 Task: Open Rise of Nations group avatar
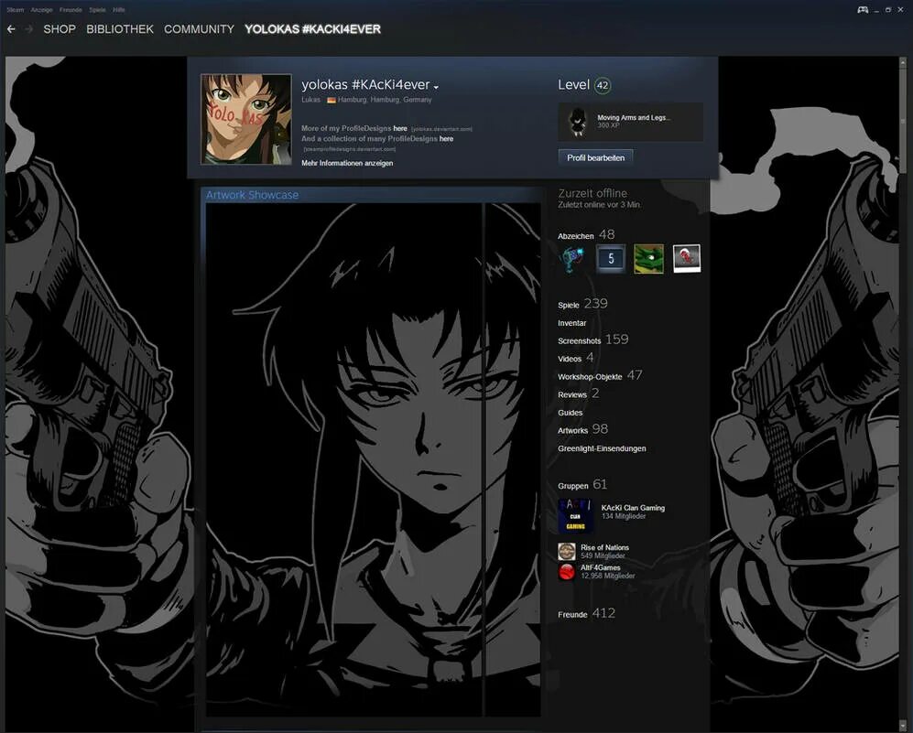[567, 552]
